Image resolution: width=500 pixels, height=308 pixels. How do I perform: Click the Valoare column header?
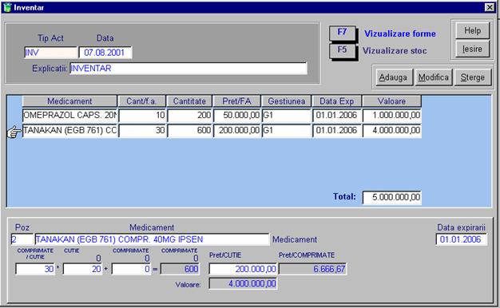[x=392, y=101]
